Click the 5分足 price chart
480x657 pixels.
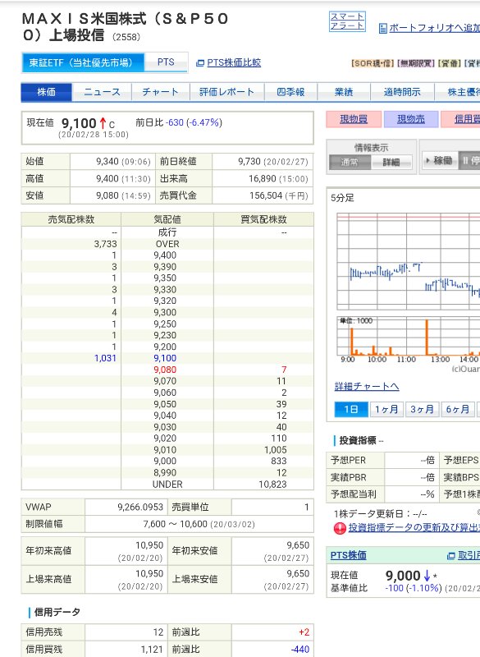coord(409,261)
